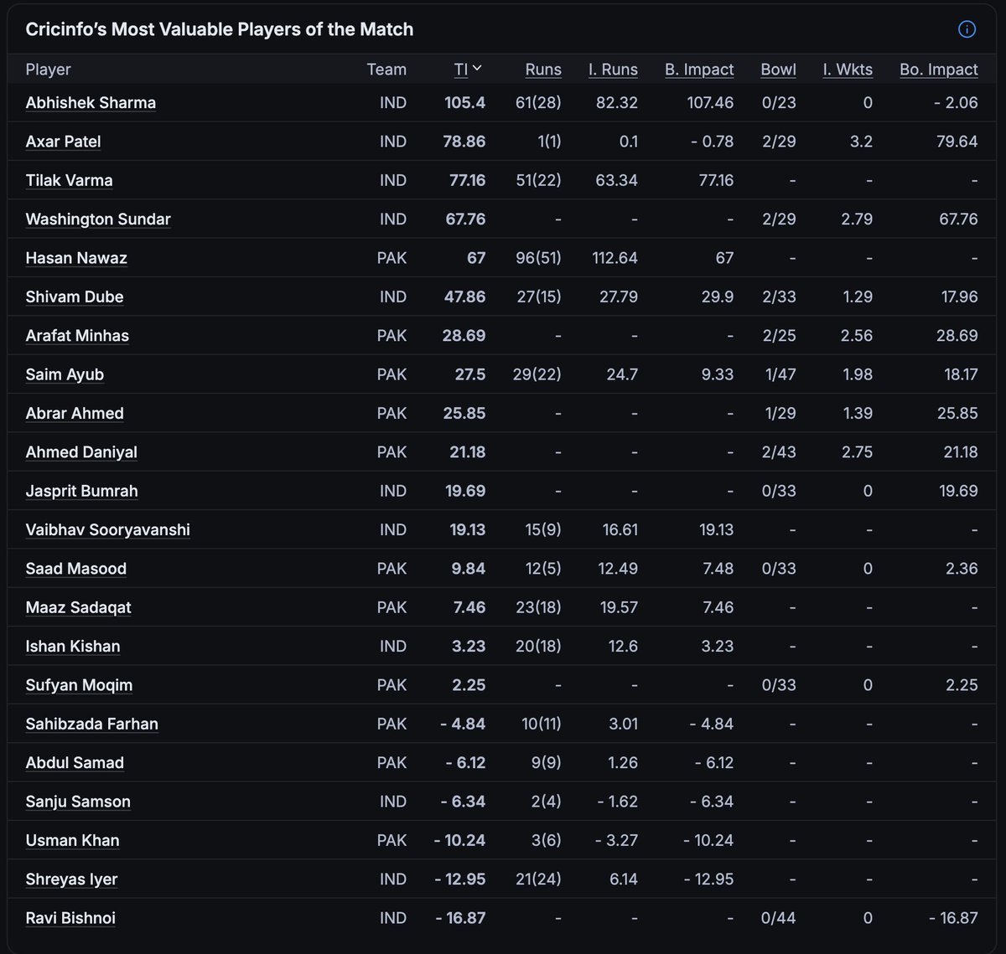Click the info icon in the header
This screenshot has height=954, width=1006.
(967, 29)
